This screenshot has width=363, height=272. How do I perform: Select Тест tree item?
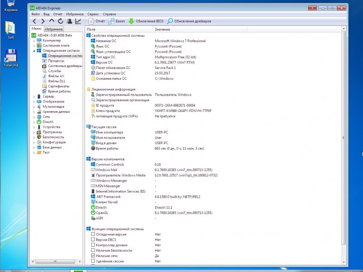click(x=43, y=152)
